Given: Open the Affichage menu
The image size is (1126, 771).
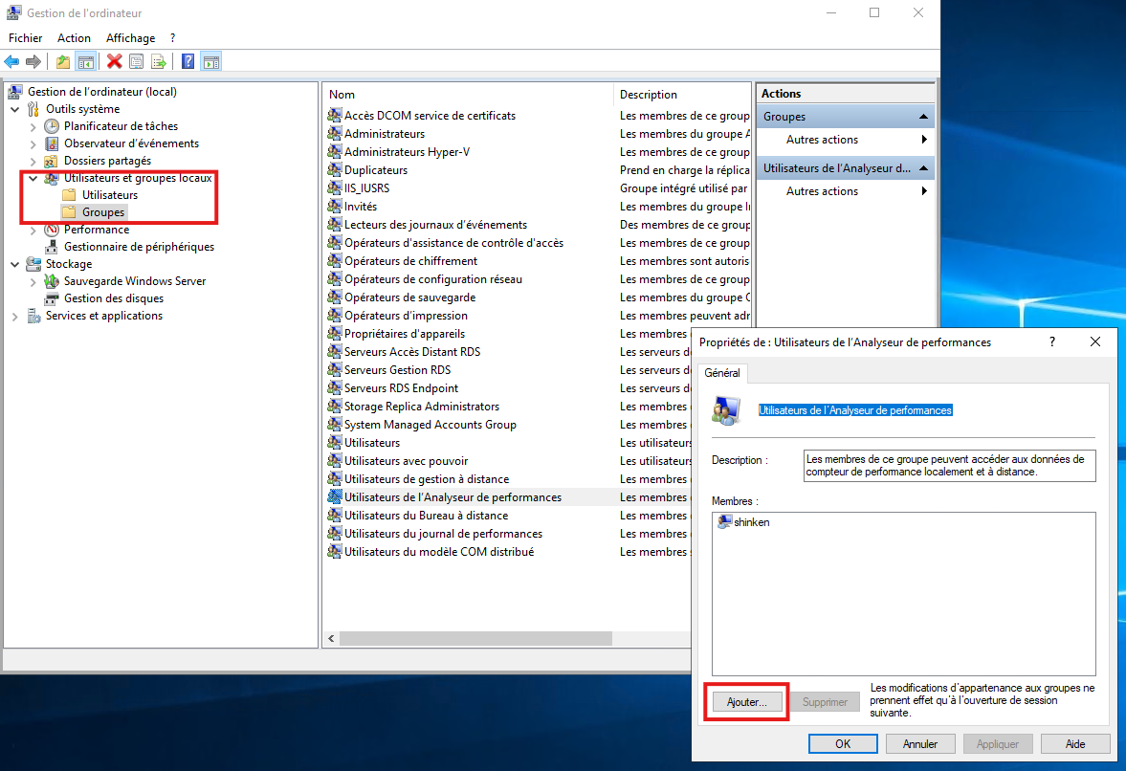Looking at the screenshot, I should click(x=130, y=38).
